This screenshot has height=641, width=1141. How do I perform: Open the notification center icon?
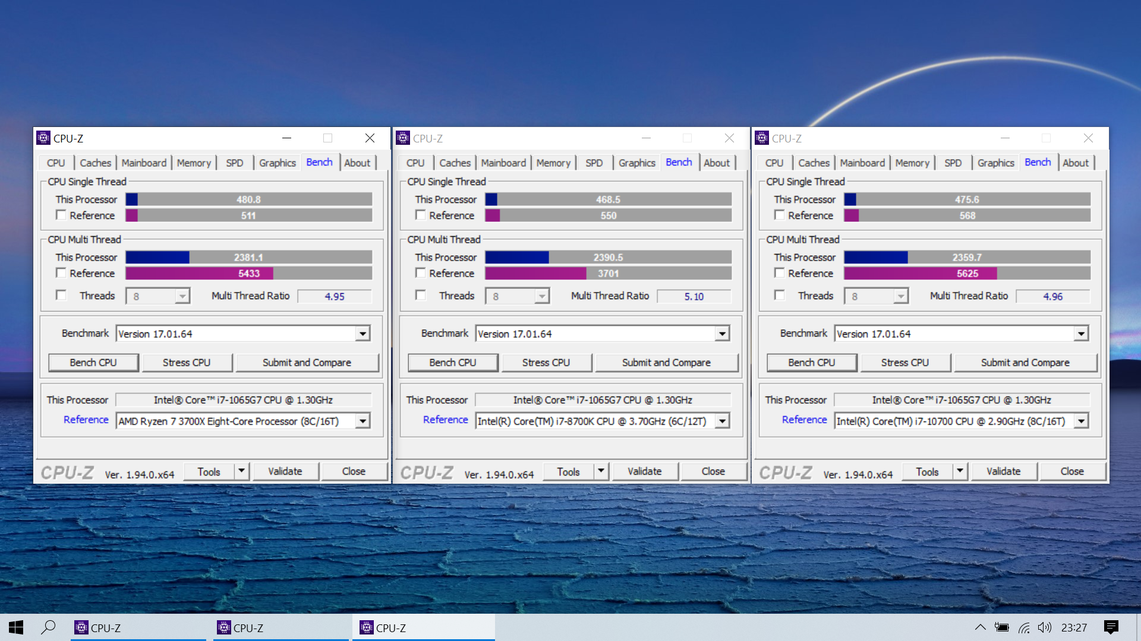coord(1111,627)
